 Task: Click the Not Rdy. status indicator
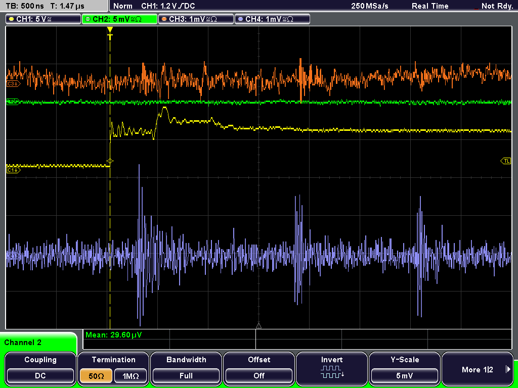pyautogui.click(x=497, y=6)
